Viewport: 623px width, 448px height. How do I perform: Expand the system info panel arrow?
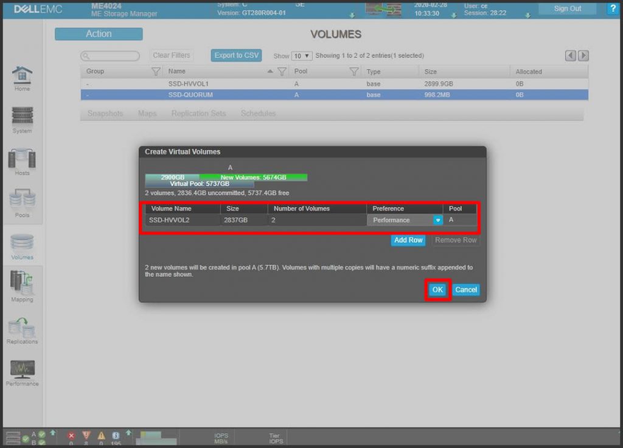(x=352, y=15)
